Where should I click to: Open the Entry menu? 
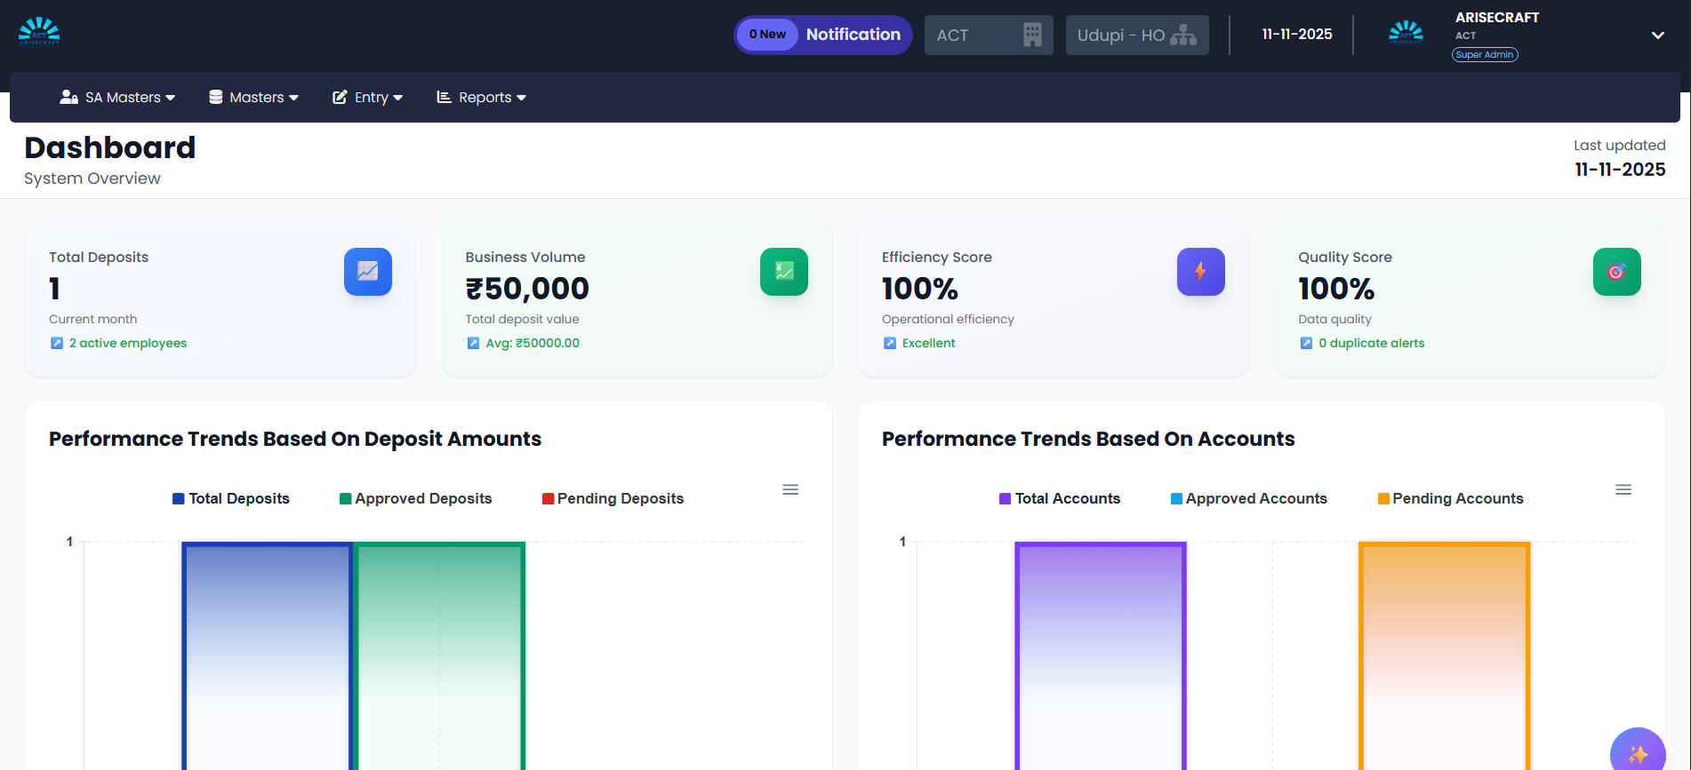368,98
